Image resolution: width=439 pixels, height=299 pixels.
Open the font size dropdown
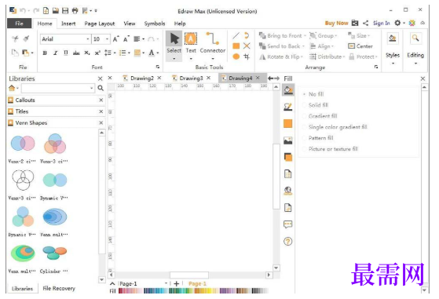pos(108,39)
